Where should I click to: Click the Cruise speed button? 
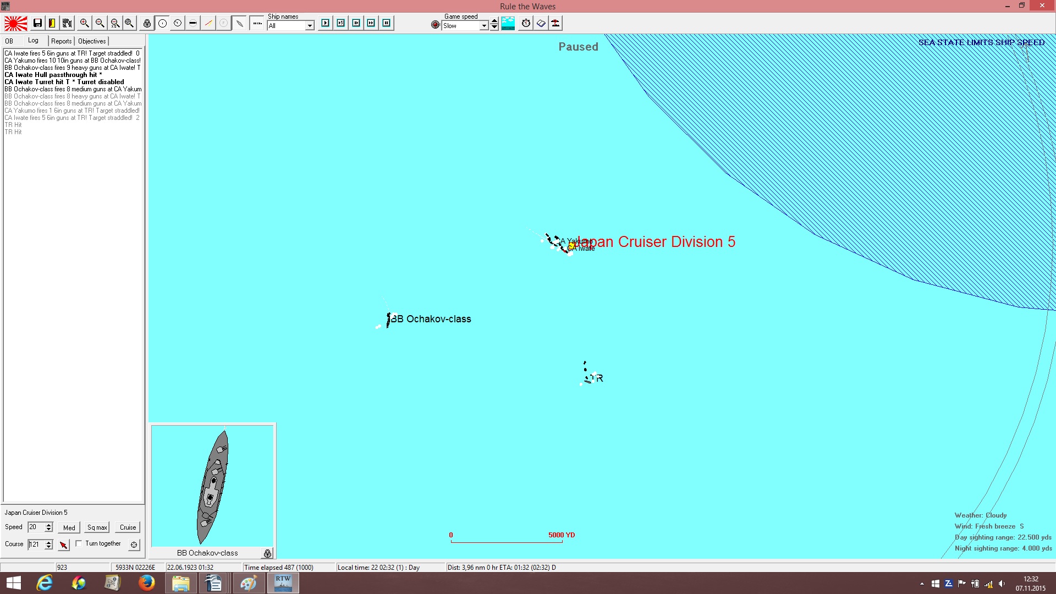tap(128, 527)
